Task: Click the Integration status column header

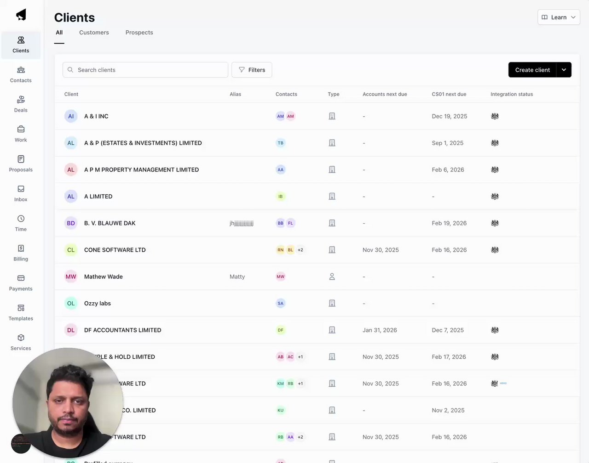Action: [x=512, y=94]
